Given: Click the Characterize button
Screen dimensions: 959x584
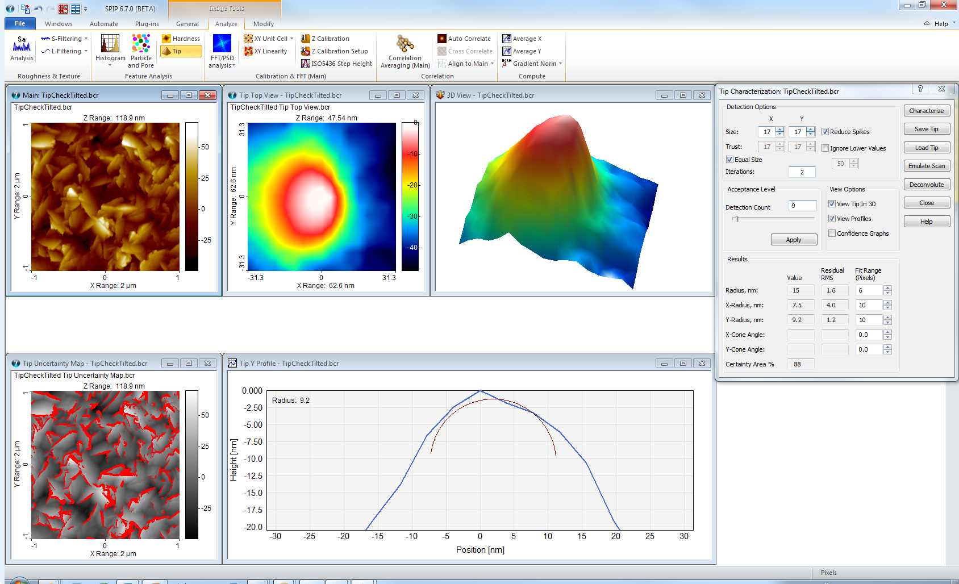Looking at the screenshot, I should (x=927, y=111).
